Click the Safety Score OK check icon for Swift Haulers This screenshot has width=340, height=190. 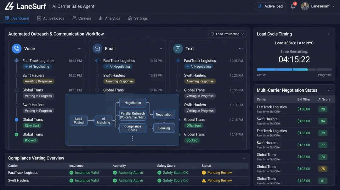click(159, 181)
